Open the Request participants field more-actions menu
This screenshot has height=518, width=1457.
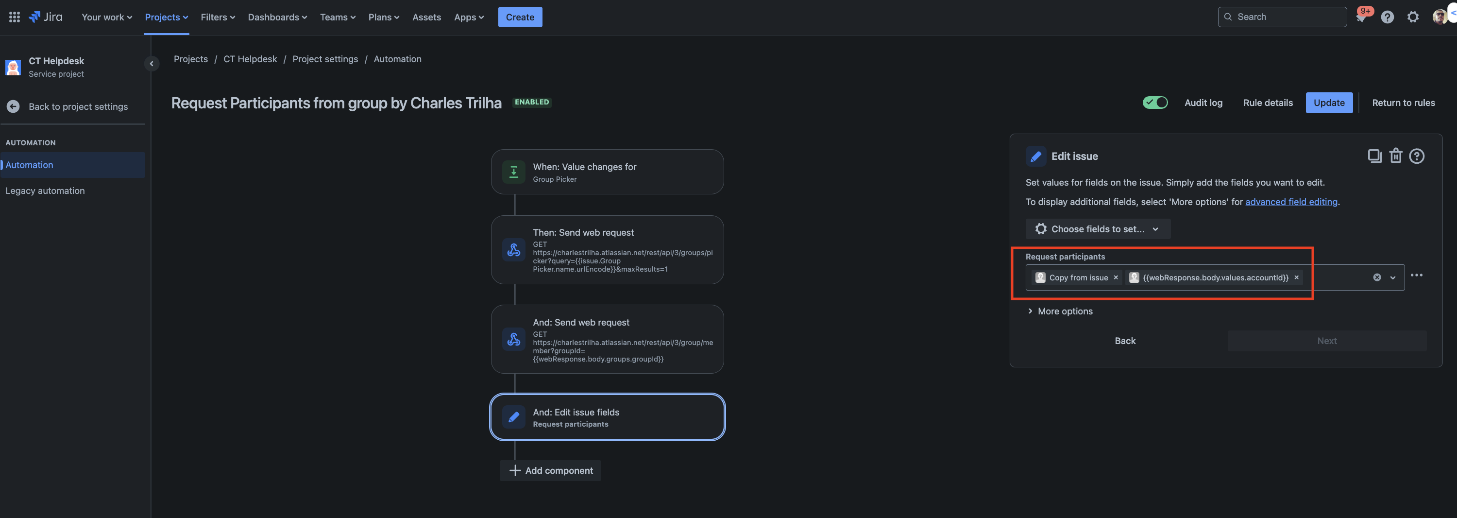click(x=1416, y=275)
